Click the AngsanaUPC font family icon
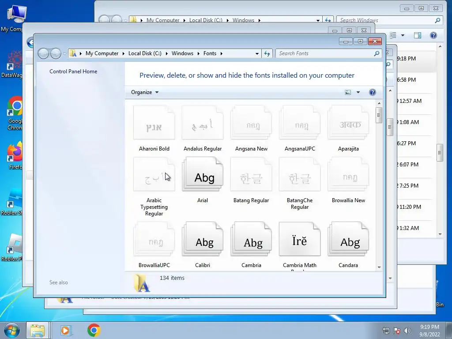 click(x=300, y=123)
